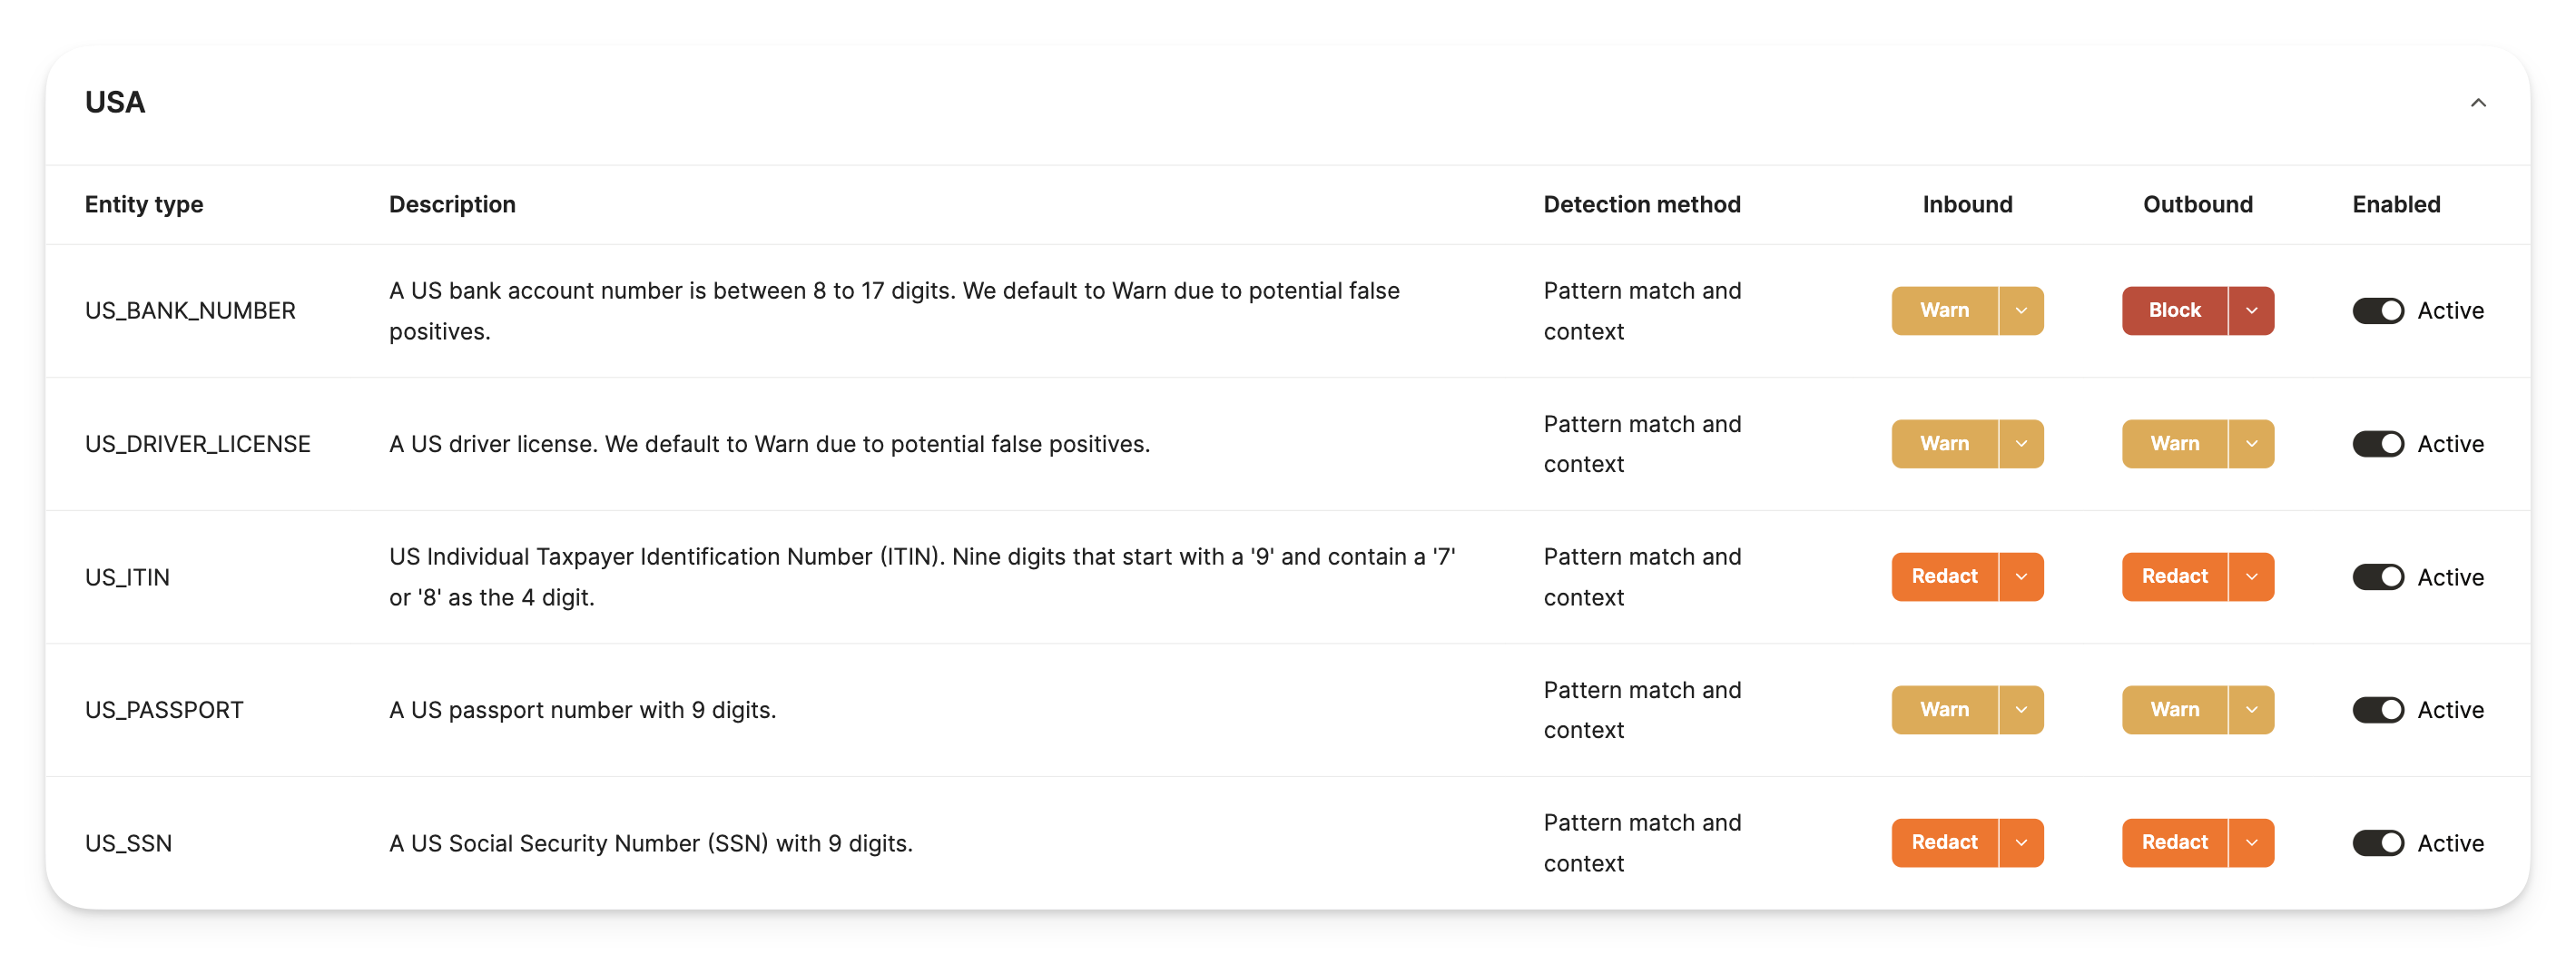Viewport: 2576px width, 955px height.
Task: Toggle off US_DRIVER_LICENSE enabled switch
Action: click(x=2378, y=444)
